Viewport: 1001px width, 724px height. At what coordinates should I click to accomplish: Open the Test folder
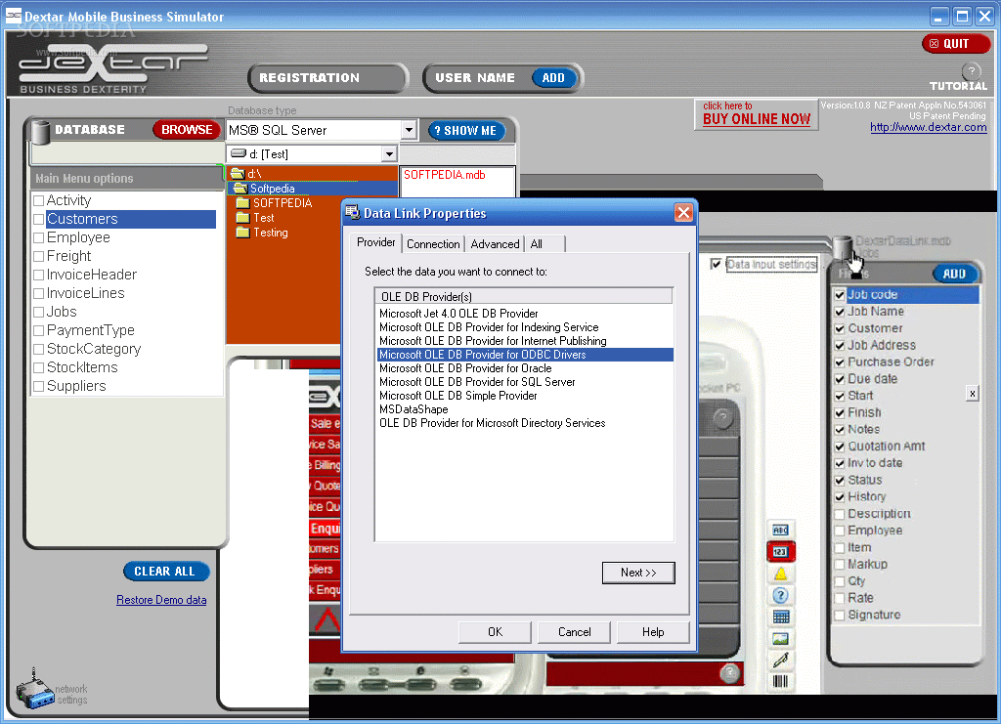click(x=255, y=218)
